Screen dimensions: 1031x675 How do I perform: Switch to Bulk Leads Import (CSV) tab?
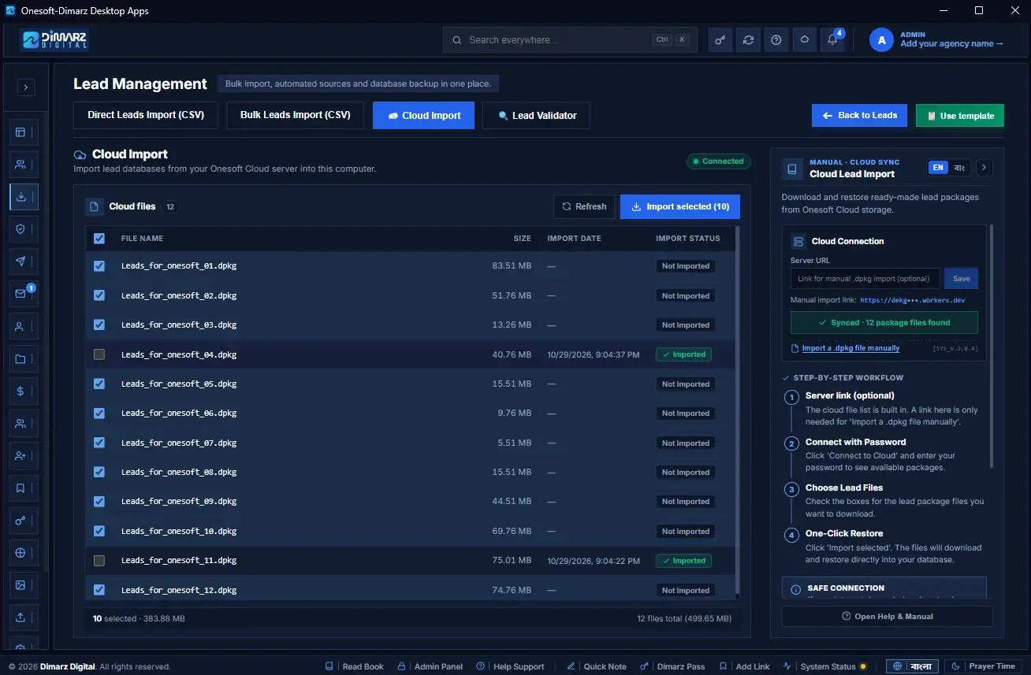[x=296, y=115]
